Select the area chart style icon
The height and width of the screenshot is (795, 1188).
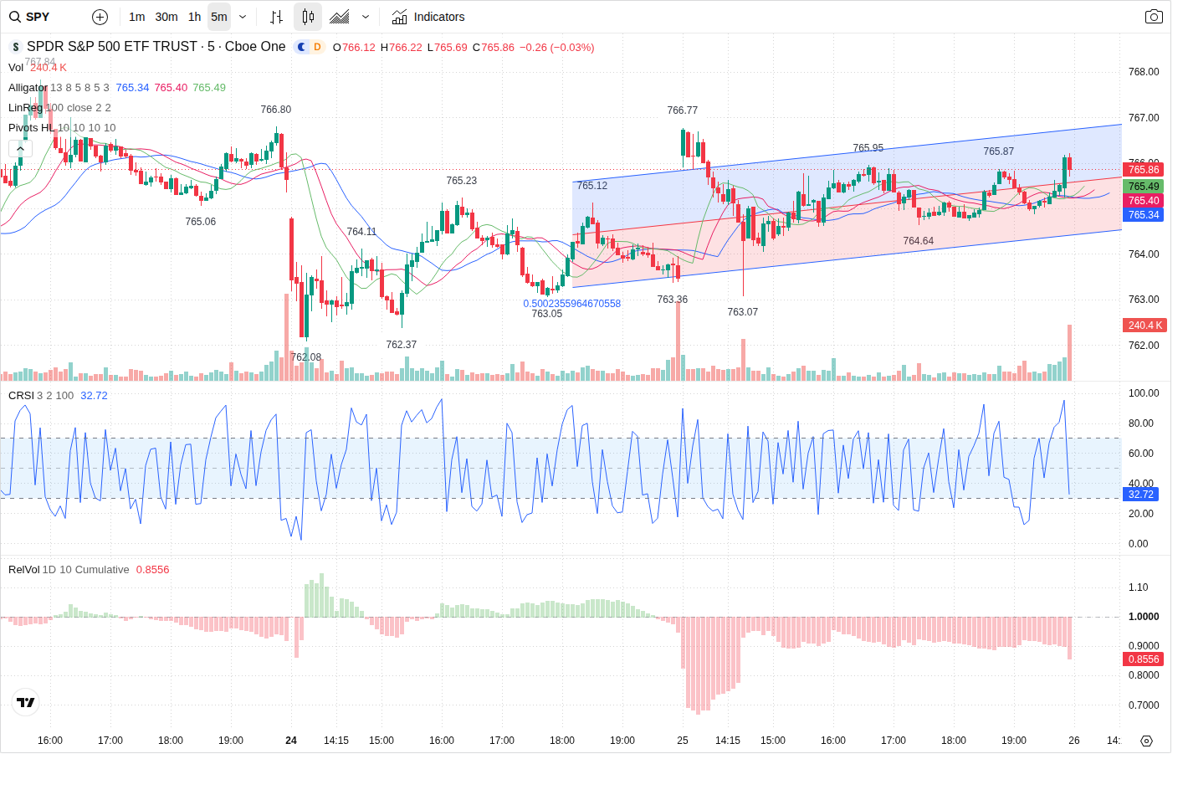tap(340, 17)
